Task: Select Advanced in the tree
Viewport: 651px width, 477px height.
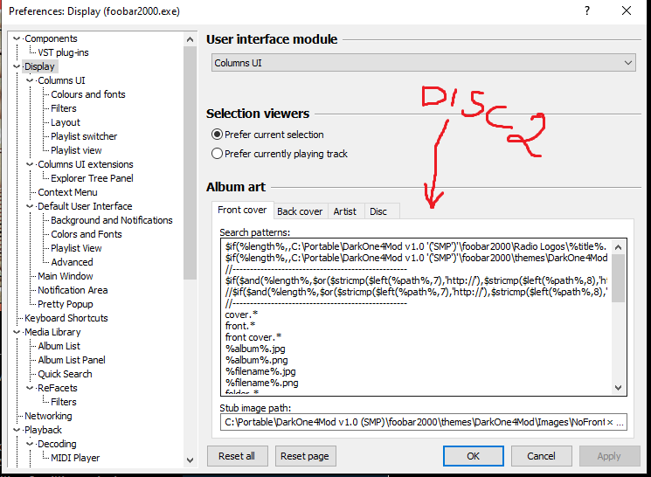Action: (x=72, y=262)
